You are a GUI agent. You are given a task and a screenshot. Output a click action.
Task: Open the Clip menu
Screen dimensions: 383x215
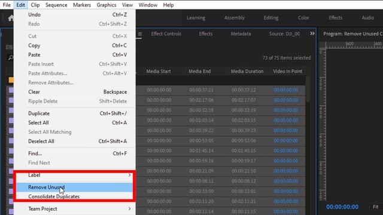pyautogui.click(x=35, y=5)
